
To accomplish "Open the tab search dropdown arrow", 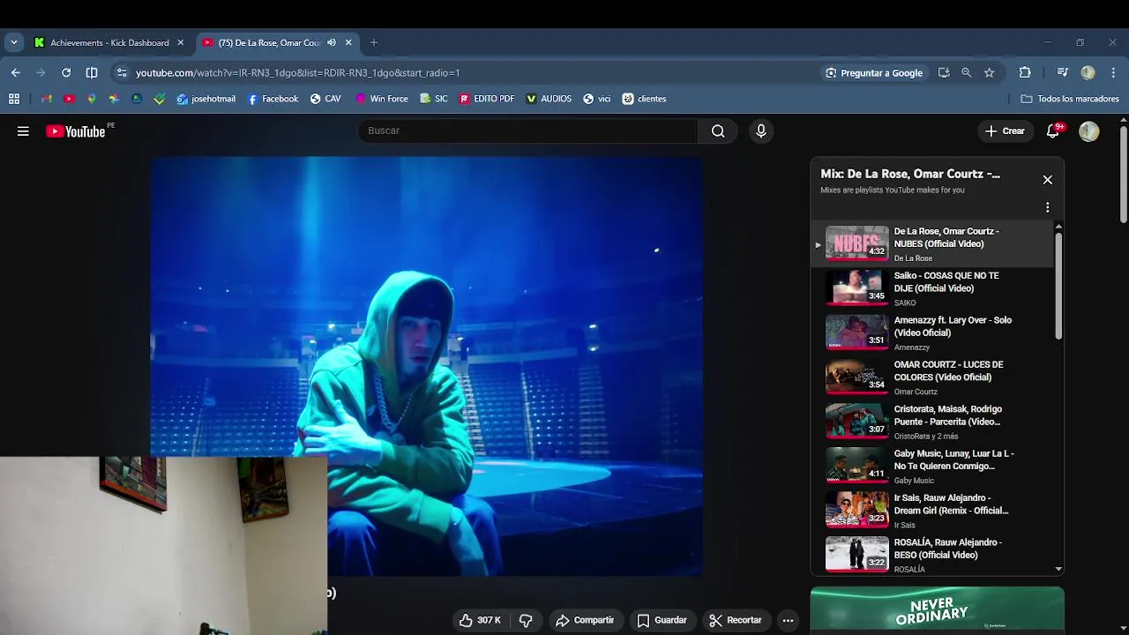I will tap(14, 42).
